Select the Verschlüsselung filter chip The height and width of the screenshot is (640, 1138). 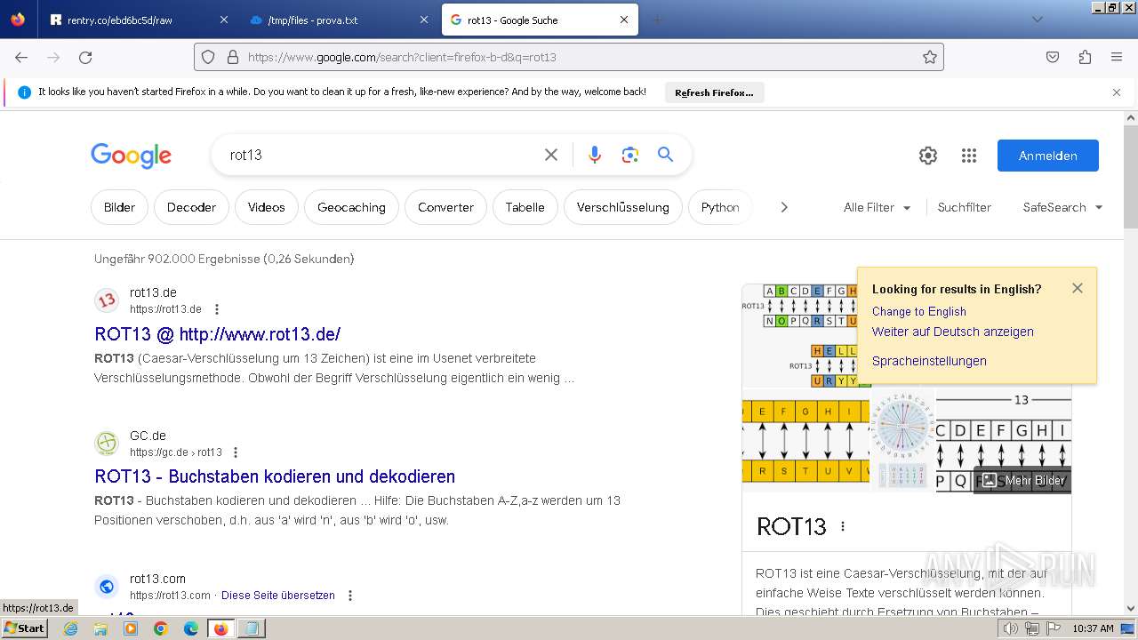(x=622, y=207)
